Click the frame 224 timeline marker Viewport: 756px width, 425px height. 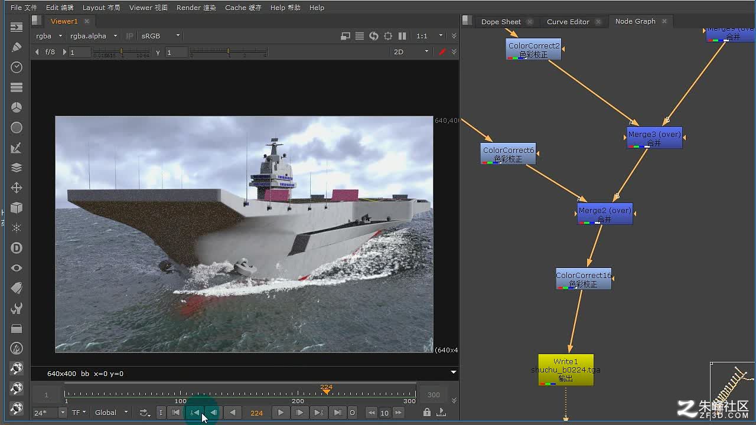tap(326, 388)
